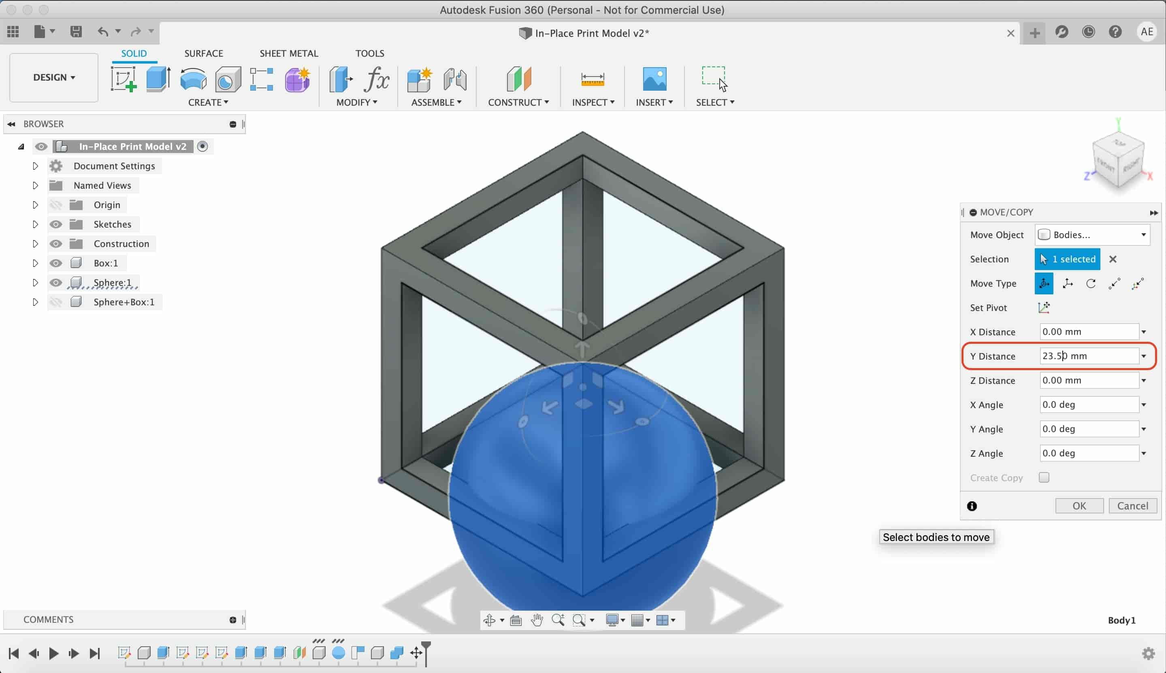Screen dimensions: 1166x673
Task: Expand Named Views tree node
Action: pyautogui.click(x=35, y=185)
